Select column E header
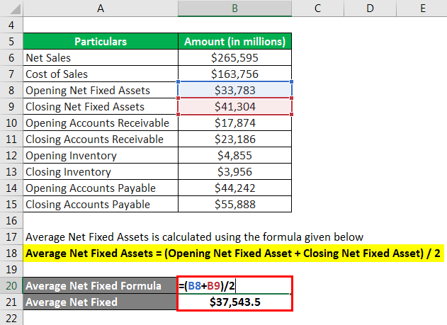Screen dimensions: 447x325 coord(422,8)
